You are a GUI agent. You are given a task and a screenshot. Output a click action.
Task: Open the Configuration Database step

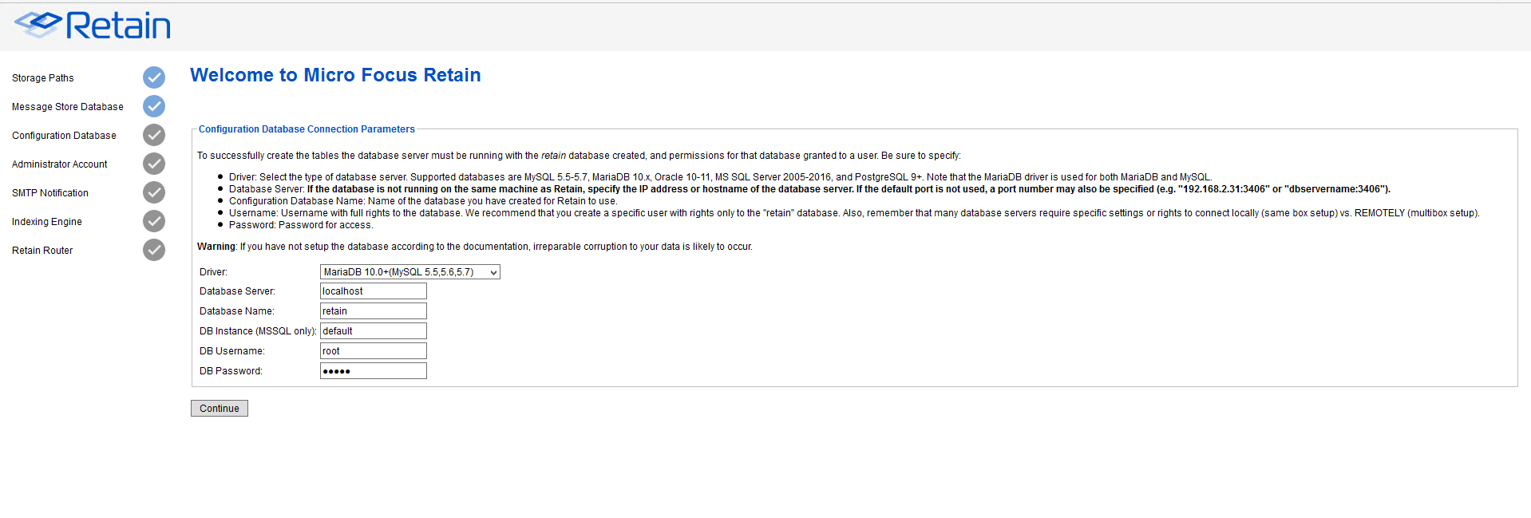(64, 136)
